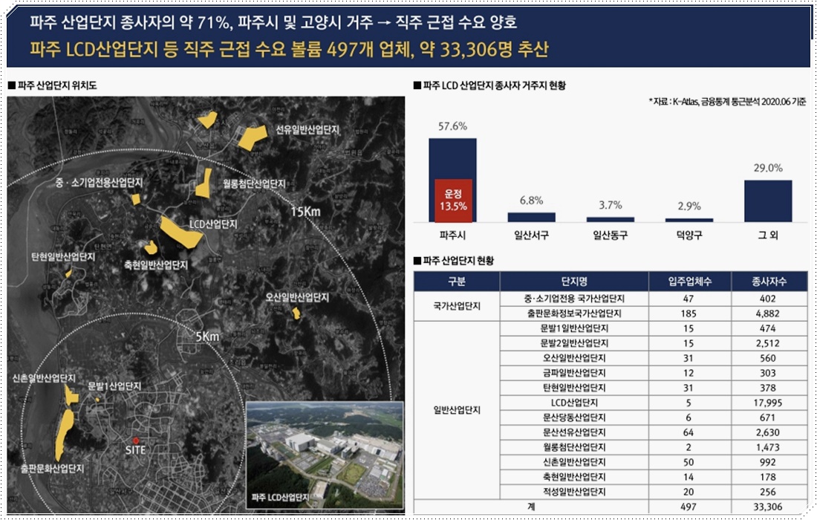817x520 pixels.
Task: Click the 금파일반산업단지 table cell
Action: (x=574, y=373)
